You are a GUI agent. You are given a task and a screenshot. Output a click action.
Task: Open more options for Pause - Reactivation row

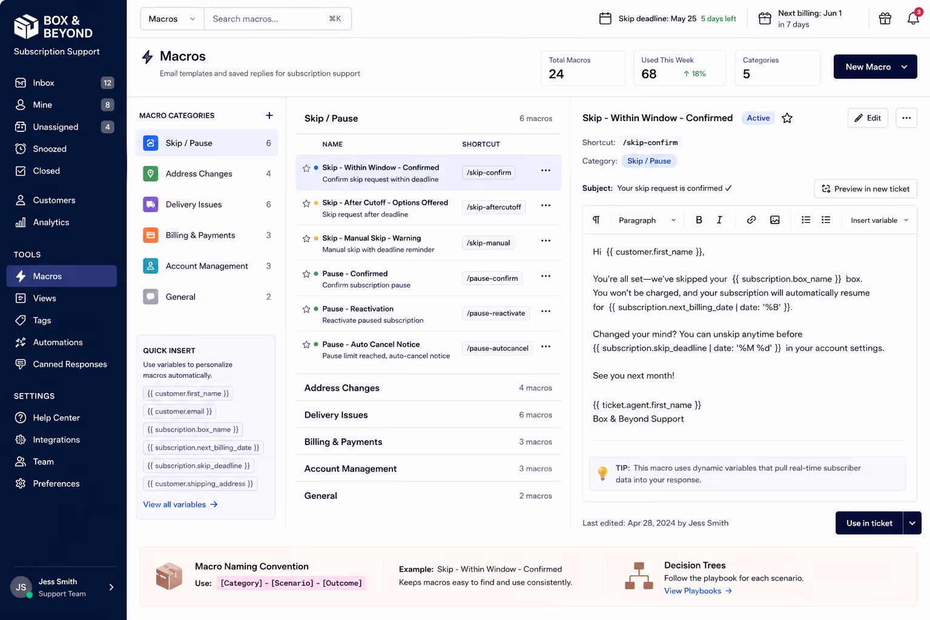click(546, 311)
